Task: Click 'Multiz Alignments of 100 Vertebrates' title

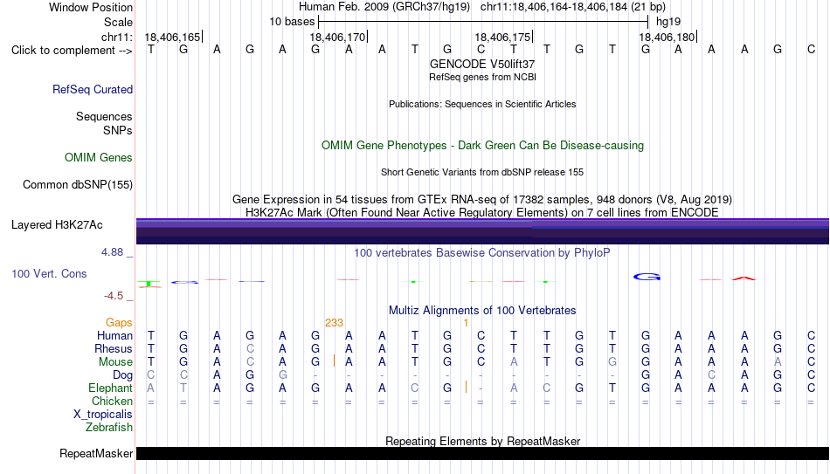Action: coord(482,311)
